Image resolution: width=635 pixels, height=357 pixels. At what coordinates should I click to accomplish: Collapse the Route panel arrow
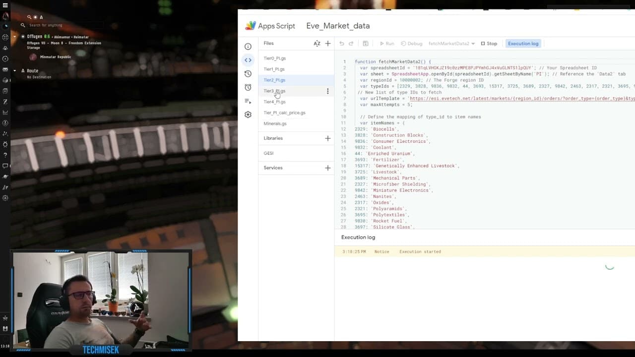coord(15,71)
